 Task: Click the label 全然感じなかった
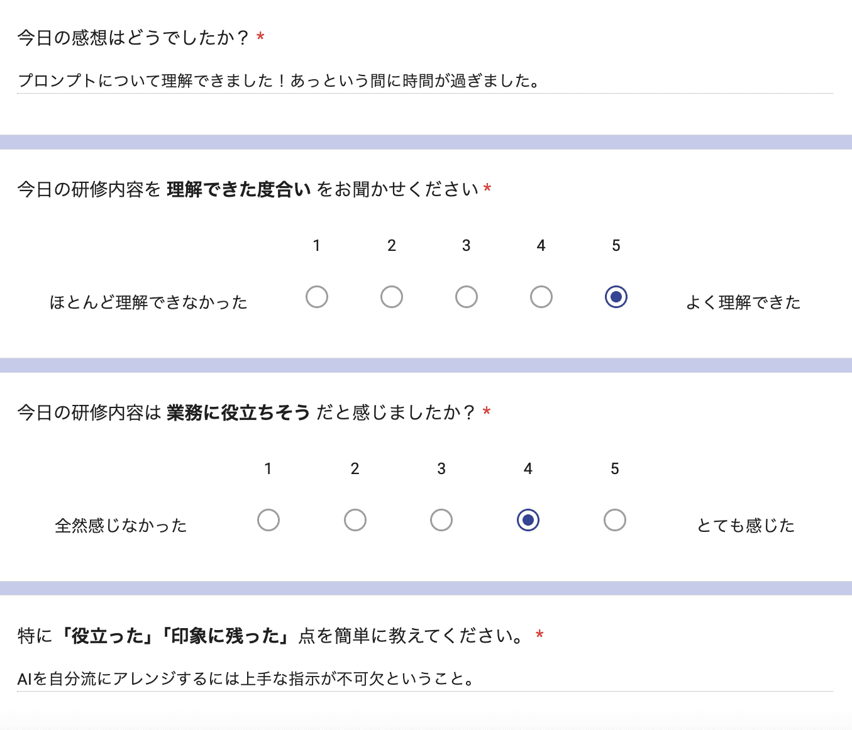[121, 525]
